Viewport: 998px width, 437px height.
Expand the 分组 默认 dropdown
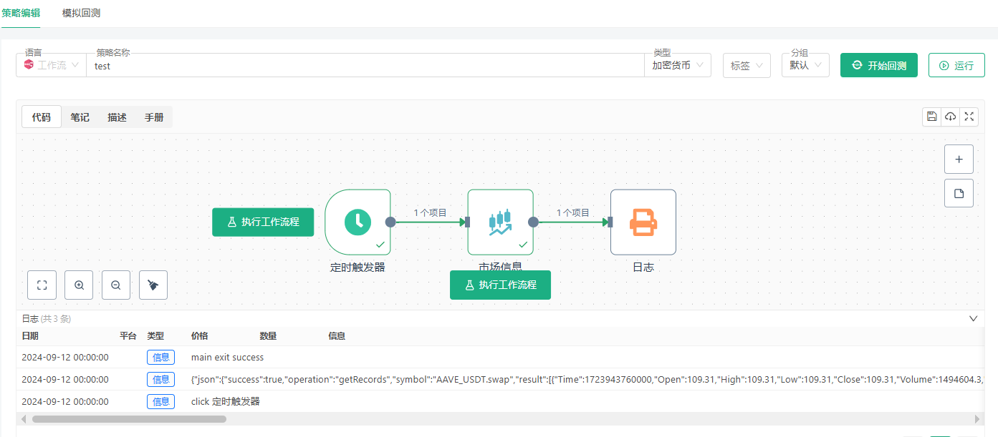[805, 65]
